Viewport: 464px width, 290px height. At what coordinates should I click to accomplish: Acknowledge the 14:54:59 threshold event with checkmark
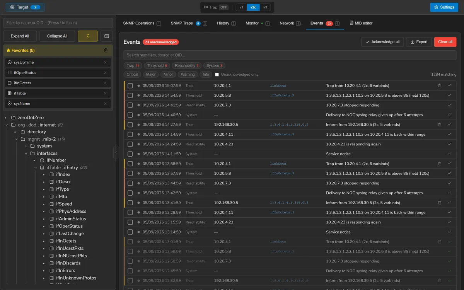[449, 95]
